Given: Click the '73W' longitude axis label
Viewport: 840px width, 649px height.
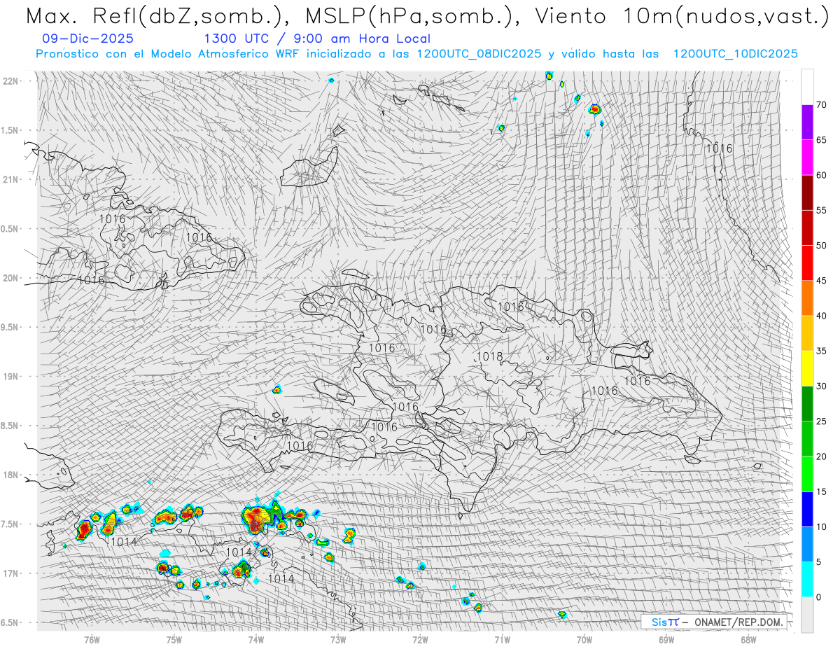Looking at the screenshot, I should [338, 638].
